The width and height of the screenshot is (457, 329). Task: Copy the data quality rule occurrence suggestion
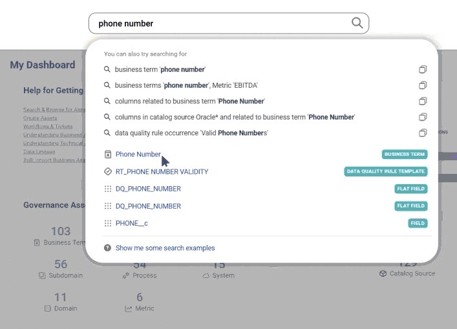pos(423,133)
